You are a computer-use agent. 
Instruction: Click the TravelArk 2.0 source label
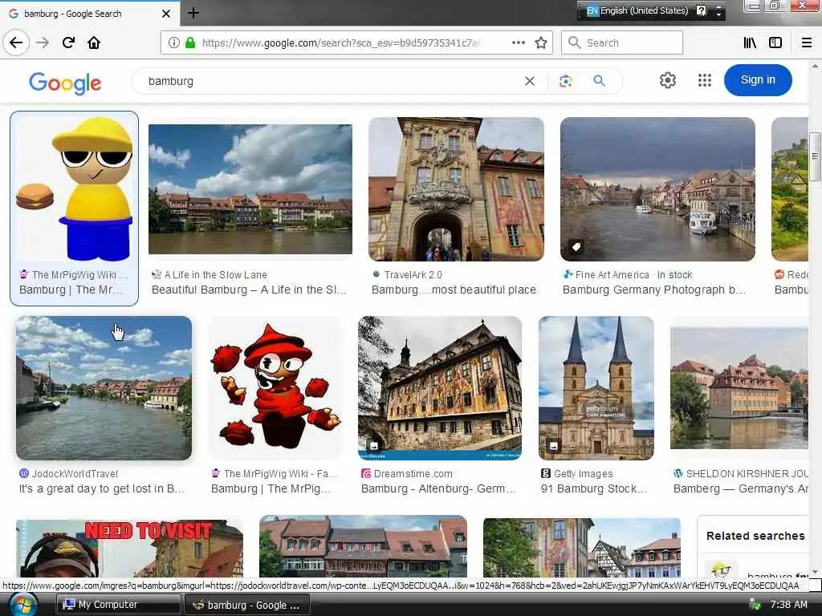point(413,274)
